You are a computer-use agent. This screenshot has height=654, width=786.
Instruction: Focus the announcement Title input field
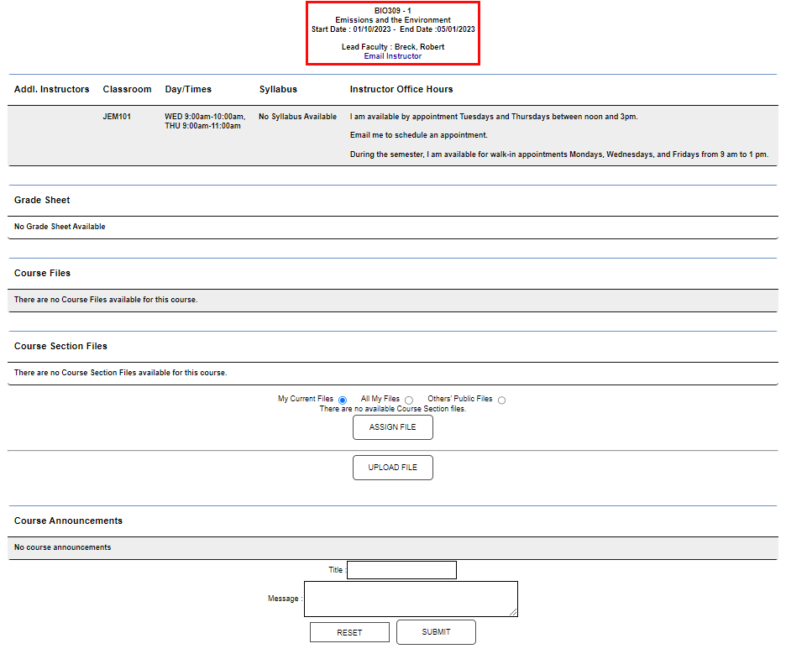tap(401, 570)
